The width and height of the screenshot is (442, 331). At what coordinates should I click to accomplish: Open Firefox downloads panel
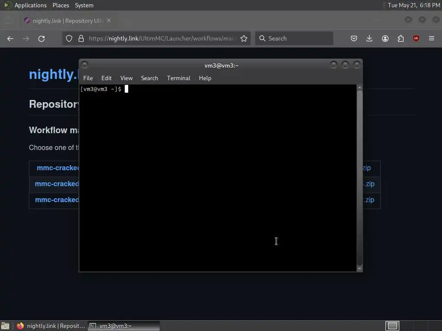369,38
